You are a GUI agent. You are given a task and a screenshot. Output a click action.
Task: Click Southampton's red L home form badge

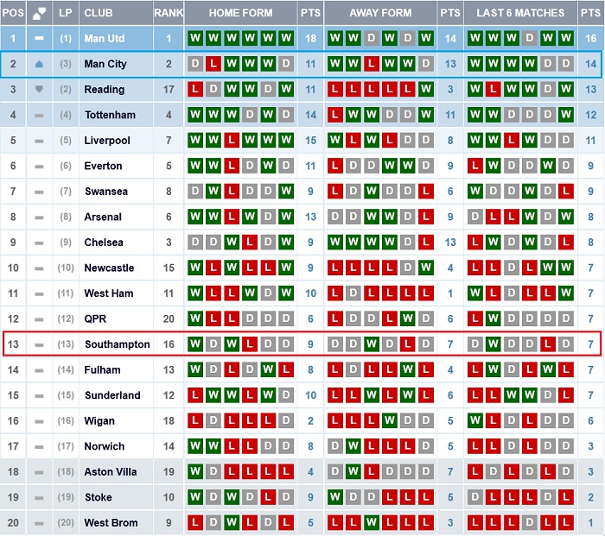250,344
